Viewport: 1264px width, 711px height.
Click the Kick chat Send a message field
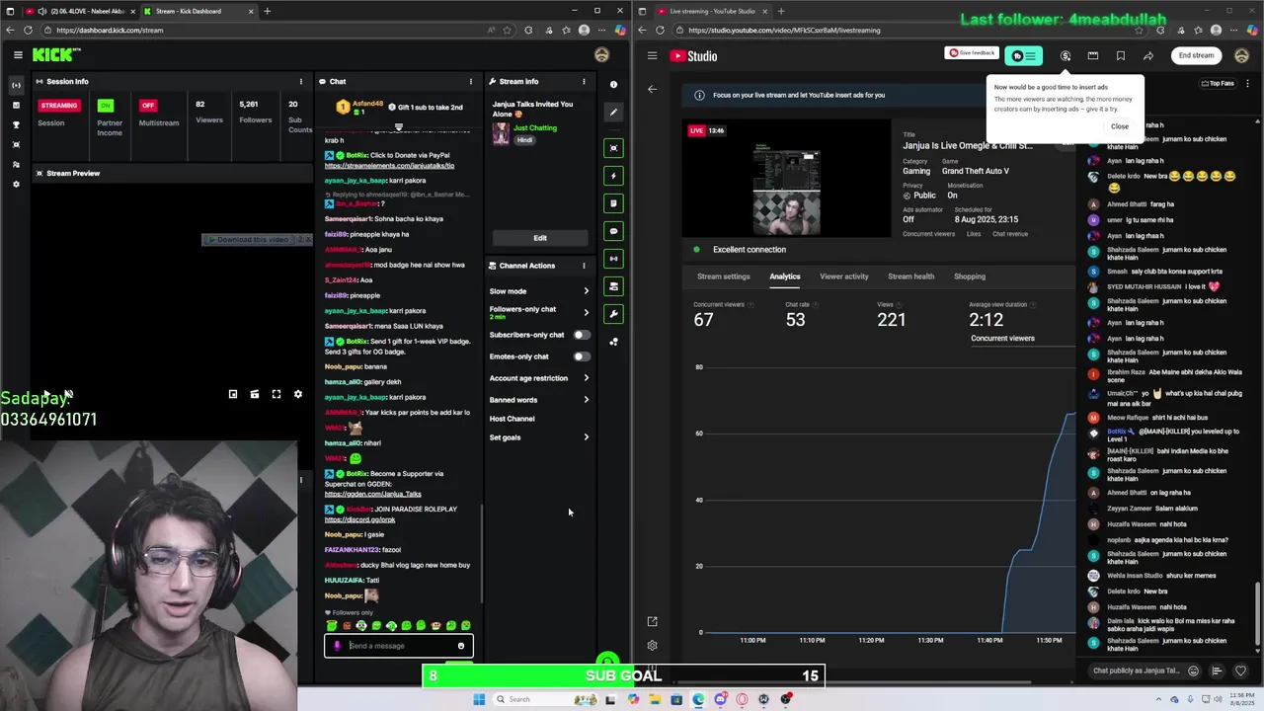coord(399,646)
